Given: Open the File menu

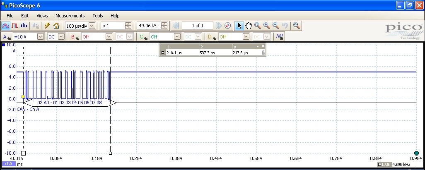Looking at the screenshot, I should pos(10,16).
